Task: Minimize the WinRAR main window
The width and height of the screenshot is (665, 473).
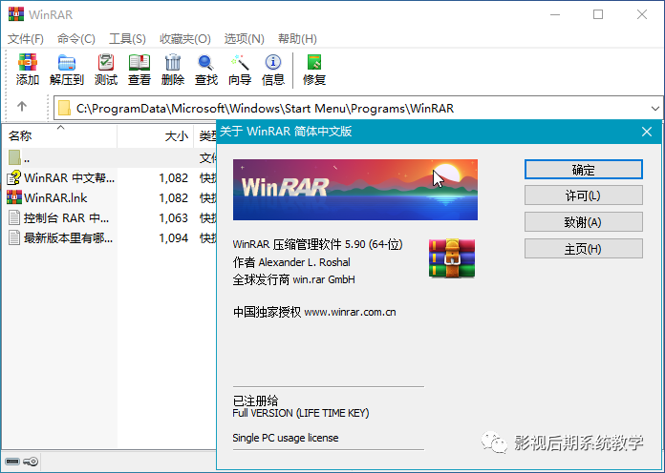Action: [555, 14]
